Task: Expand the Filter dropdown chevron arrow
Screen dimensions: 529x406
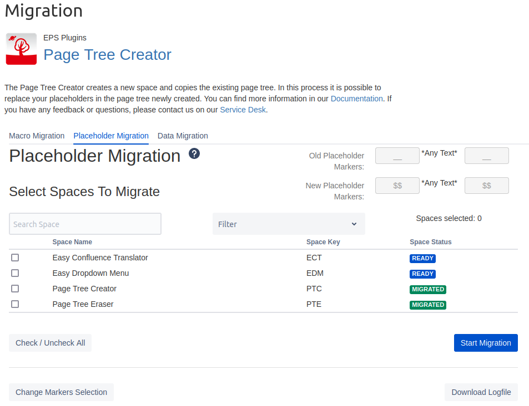Action: [x=354, y=224]
